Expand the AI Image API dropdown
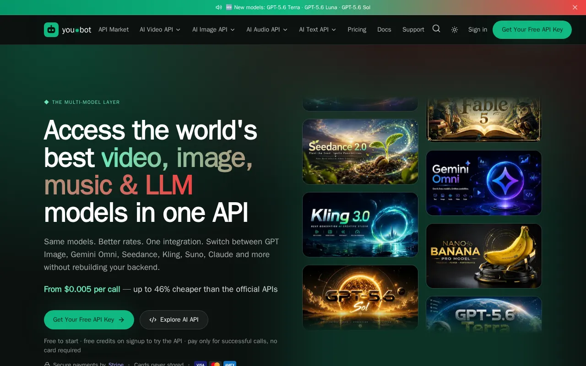Screen dimensions: 586x366 (214, 30)
